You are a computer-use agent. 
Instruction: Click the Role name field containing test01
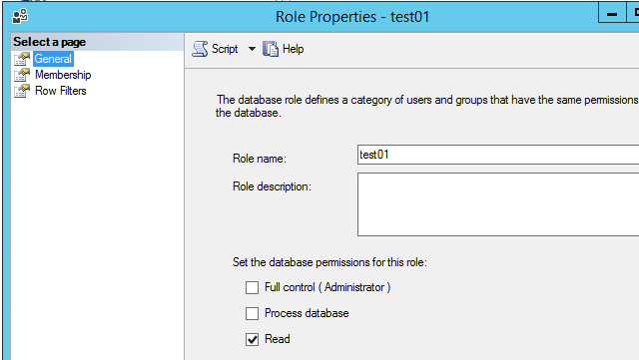(498, 155)
